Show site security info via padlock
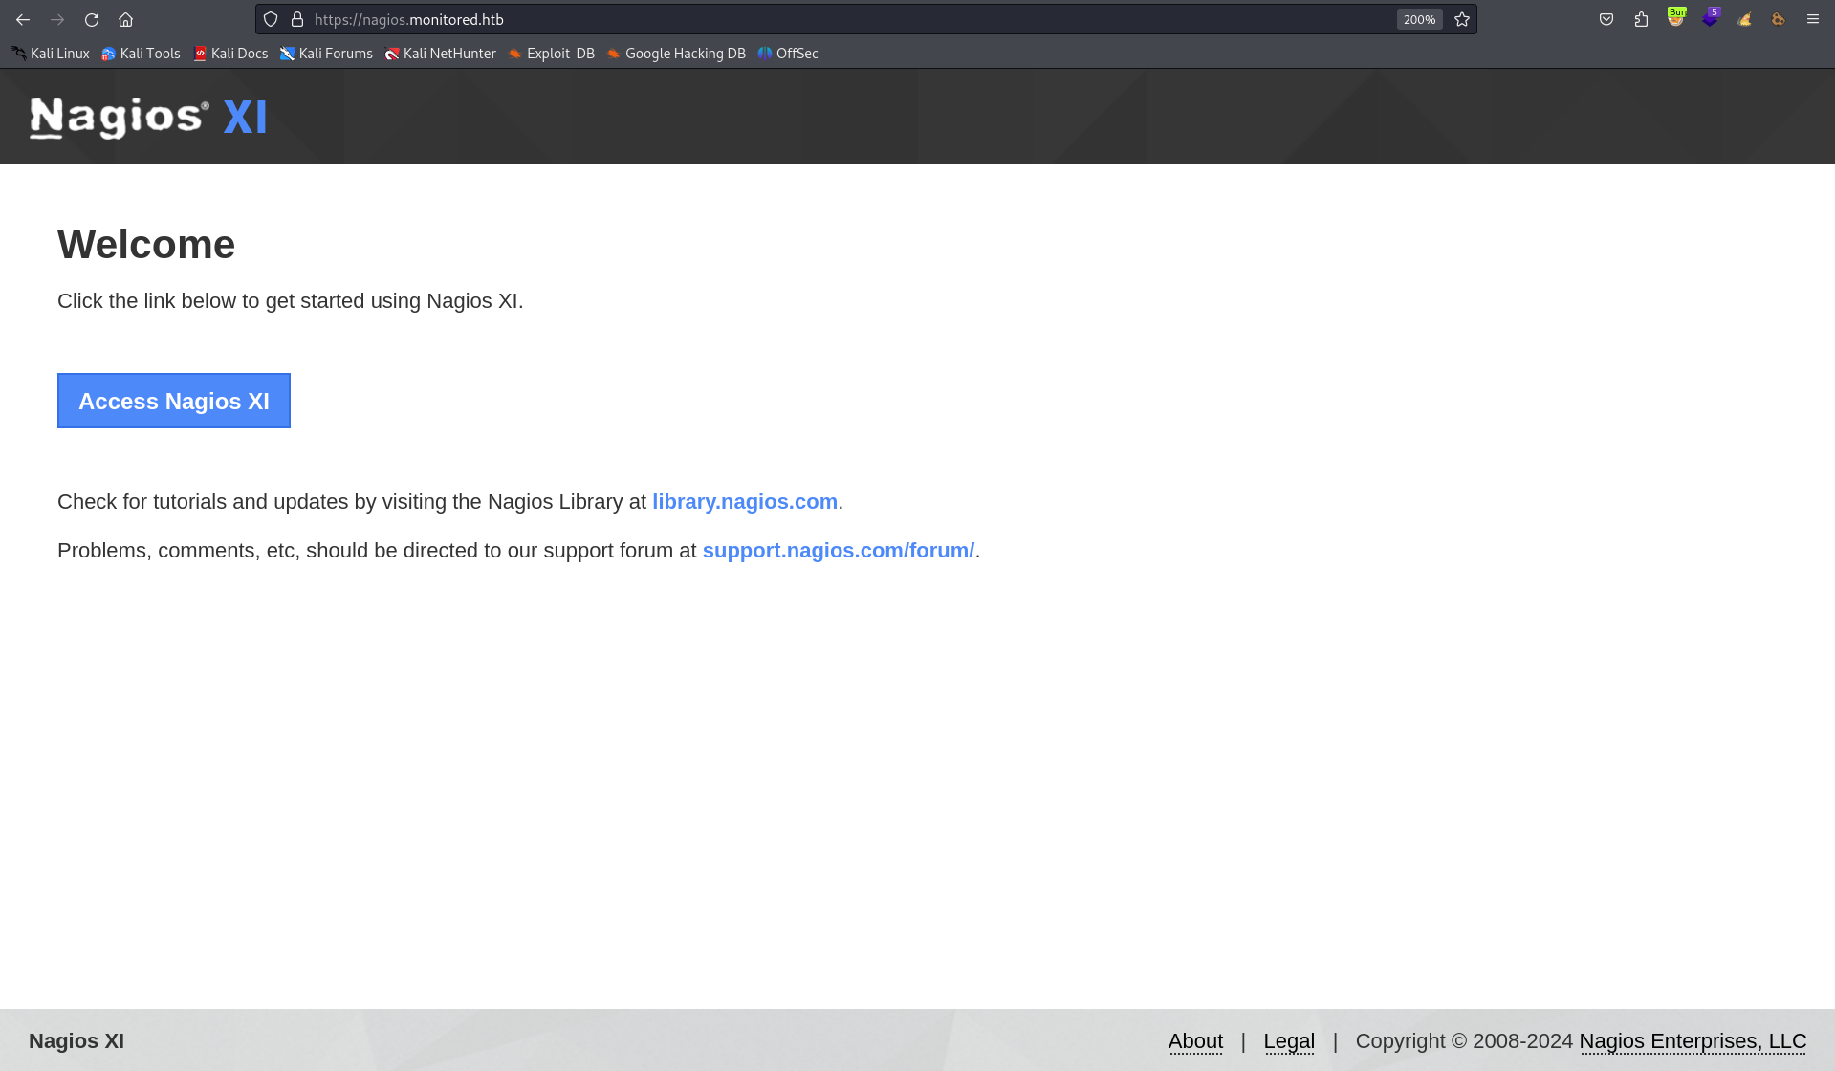The height and width of the screenshot is (1071, 1835). point(297,19)
